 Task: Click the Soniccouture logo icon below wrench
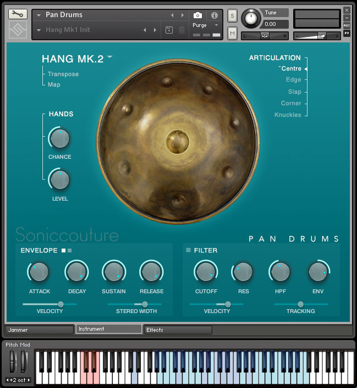point(18,29)
